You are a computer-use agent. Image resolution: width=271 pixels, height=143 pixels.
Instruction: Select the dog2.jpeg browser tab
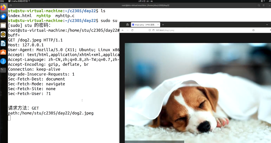[x=144, y=25]
